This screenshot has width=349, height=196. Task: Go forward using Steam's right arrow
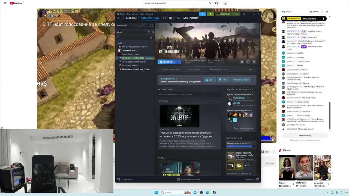(123, 18)
